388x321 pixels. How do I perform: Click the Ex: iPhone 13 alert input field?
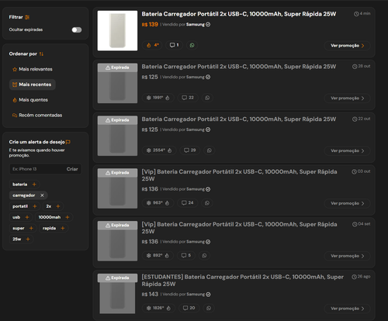(x=37, y=169)
